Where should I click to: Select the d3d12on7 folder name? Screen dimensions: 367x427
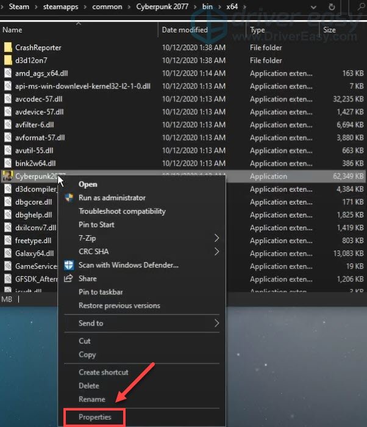click(31, 60)
